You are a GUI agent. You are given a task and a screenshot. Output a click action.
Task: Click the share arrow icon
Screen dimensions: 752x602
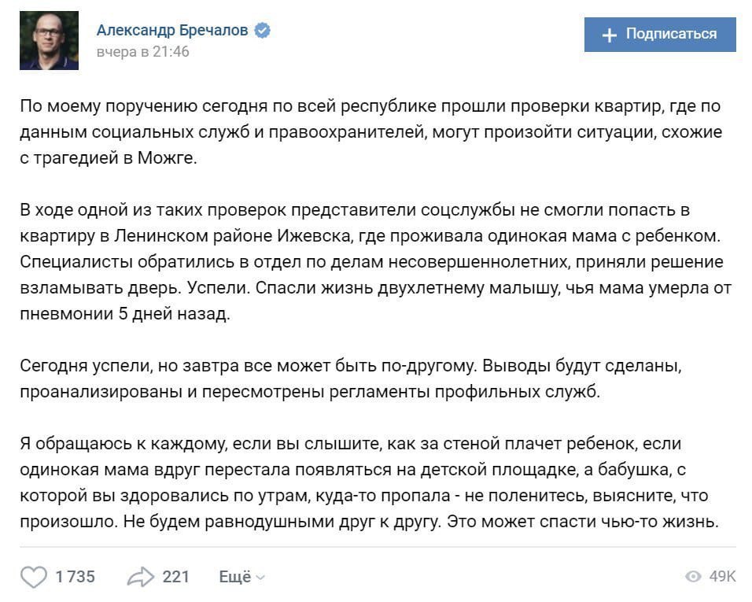pos(141,577)
